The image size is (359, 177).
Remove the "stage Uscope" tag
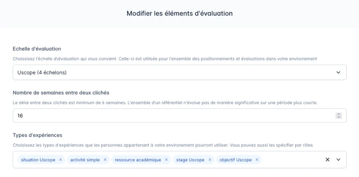(x=210, y=160)
